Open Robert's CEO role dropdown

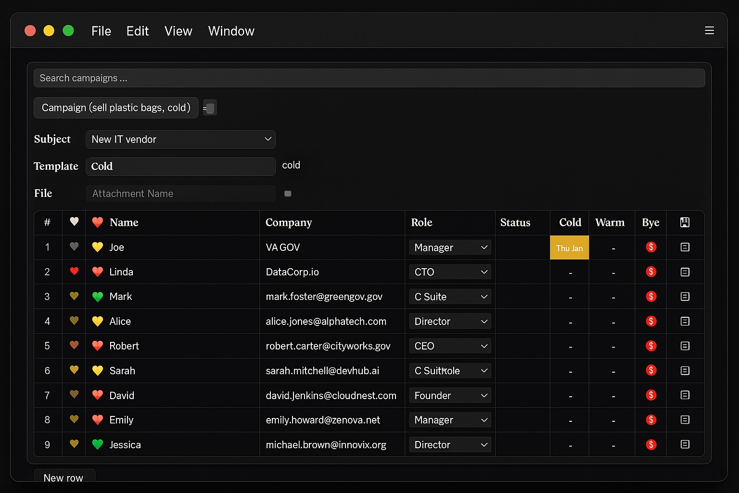(450, 346)
